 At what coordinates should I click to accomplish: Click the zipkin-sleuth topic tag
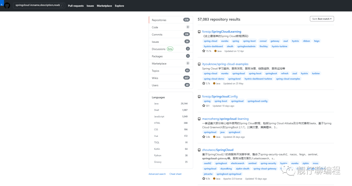(x=242, y=169)
